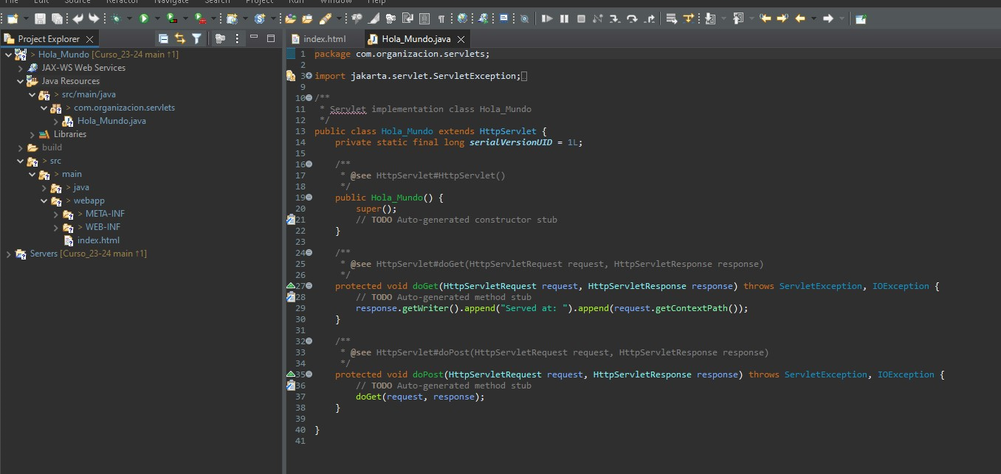Viewport: 1001px width, 474px height.
Task: Fold the doGet Javadoc comment at line 24
Action: click(309, 253)
